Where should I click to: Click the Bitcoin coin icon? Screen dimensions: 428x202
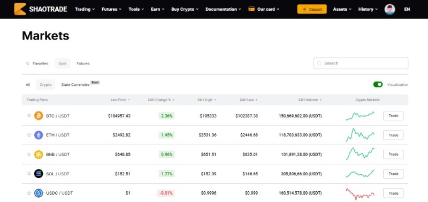[39, 116]
